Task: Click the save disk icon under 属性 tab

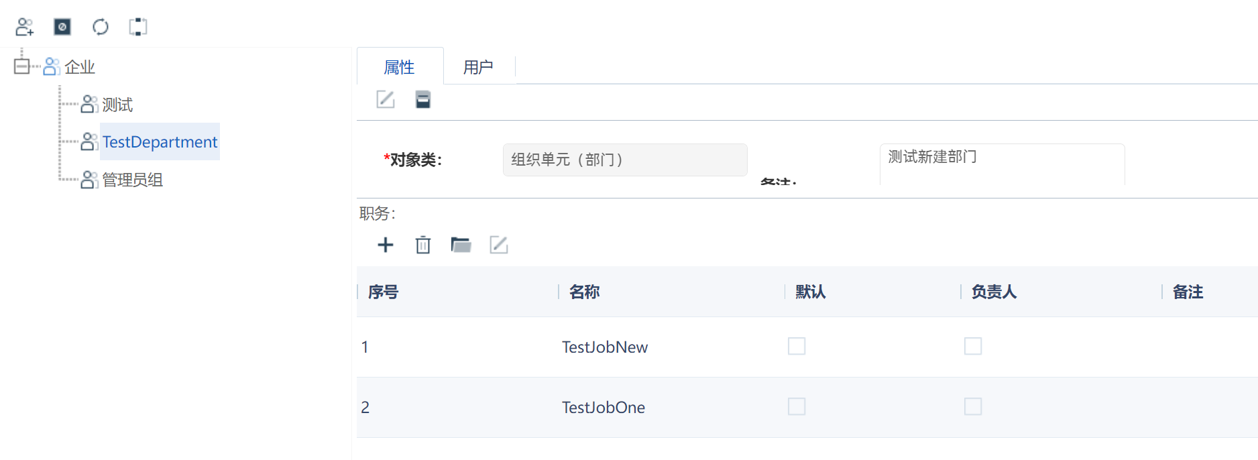Action: (423, 99)
